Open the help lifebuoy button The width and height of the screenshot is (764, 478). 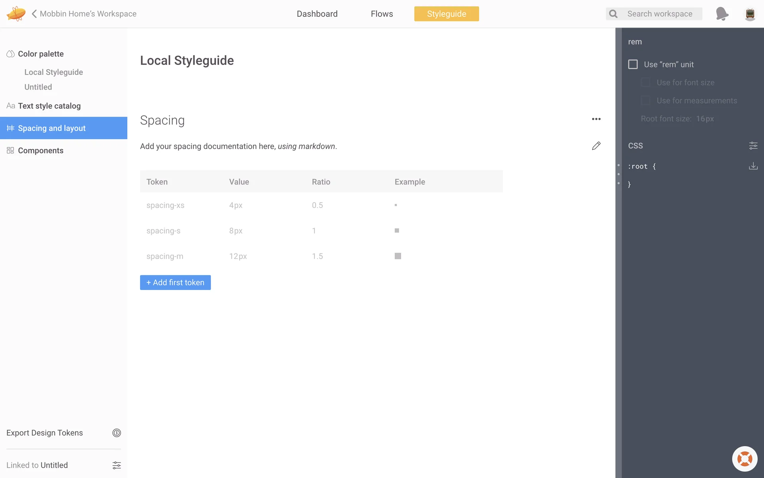click(x=745, y=458)
